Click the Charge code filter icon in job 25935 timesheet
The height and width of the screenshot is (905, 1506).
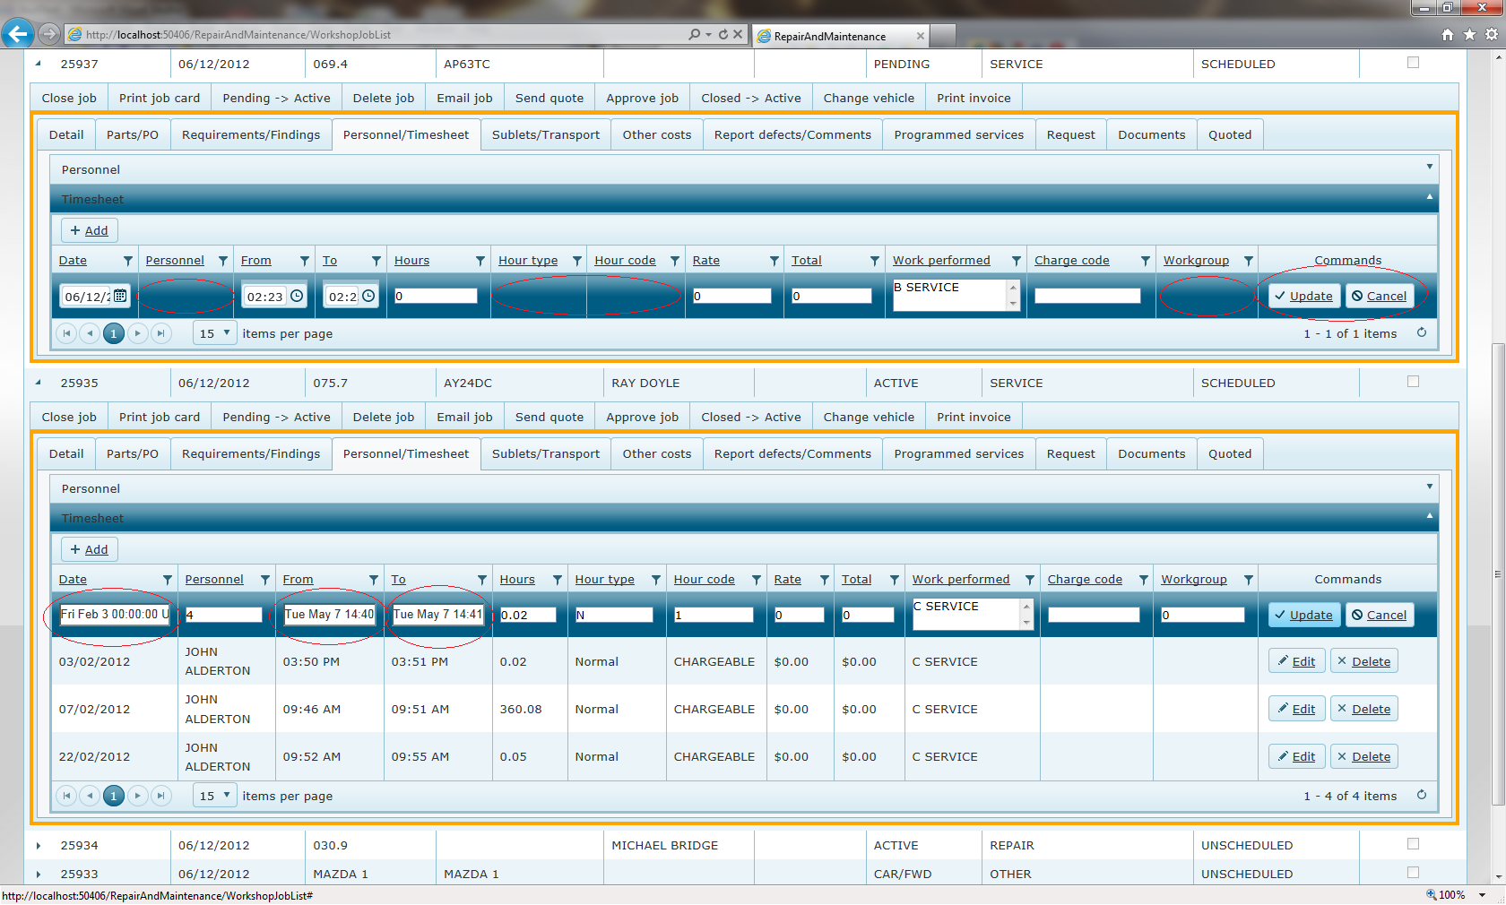click(x=1144, y=580)
